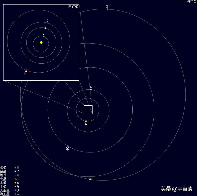Click the yellow Sun in the inner planets inset

click(x=41, y=43)
